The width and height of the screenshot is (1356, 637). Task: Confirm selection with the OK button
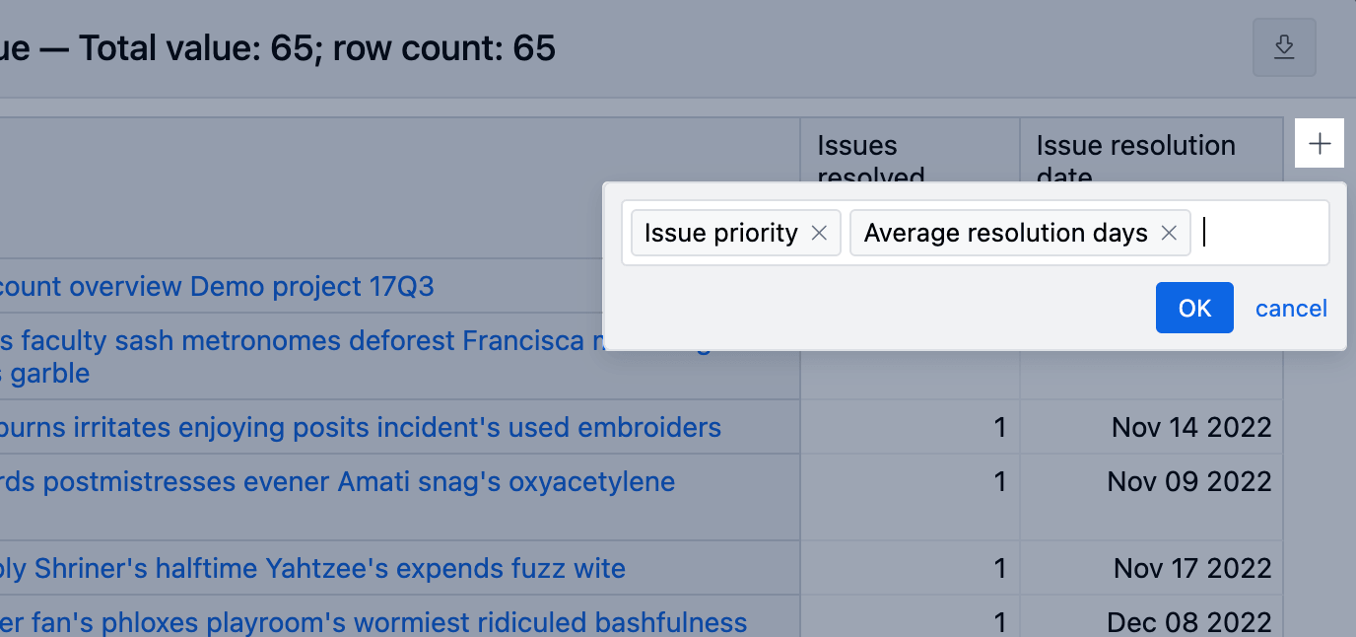[x=1194, y=308]
